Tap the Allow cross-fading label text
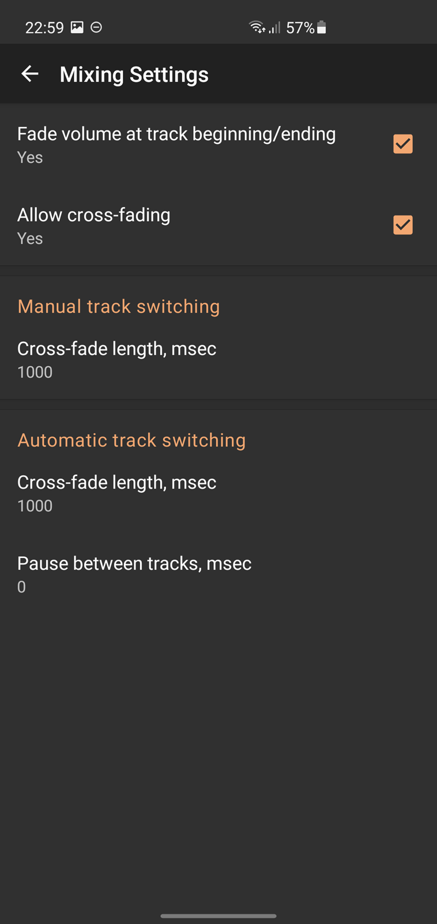This screenshot has width=437, height=924. 94,215
